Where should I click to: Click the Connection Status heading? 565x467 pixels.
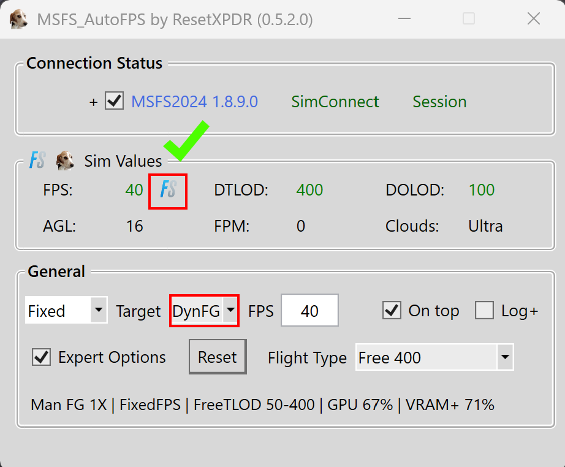(x=94, y=63)
